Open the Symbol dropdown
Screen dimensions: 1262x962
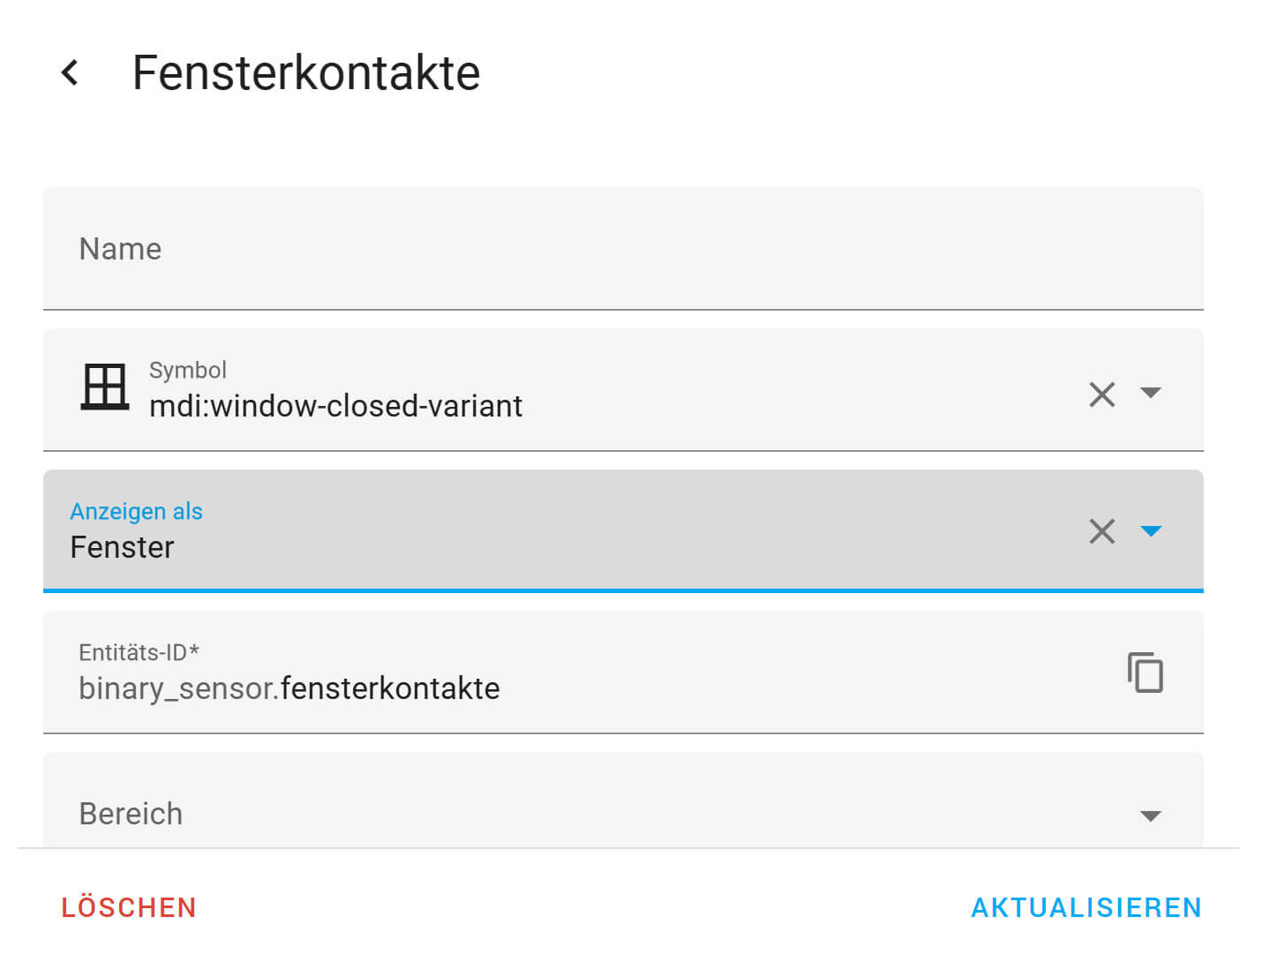[x=1152, y=395]
